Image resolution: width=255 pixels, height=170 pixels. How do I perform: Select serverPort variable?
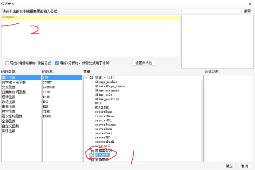point(104,133)
